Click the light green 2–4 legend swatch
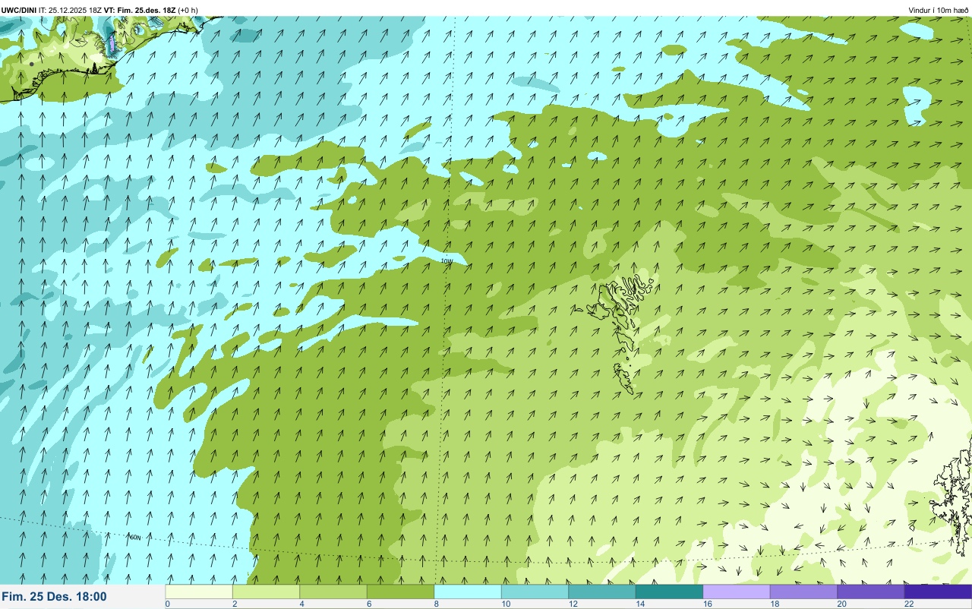This screenshot has height=609, width=972. point(266,592)
